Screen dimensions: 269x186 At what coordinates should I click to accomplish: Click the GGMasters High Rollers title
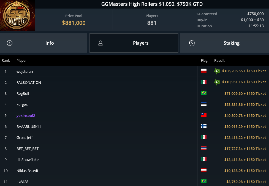(x=152, y=4)
